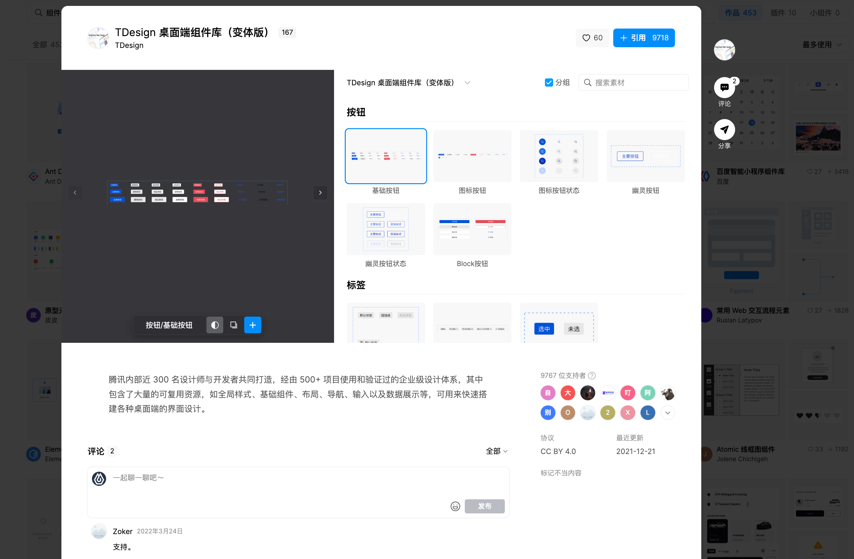The width and height of the screenshot is (854, 559).
Task: Click the blue L supporter avatar
Action: [x=648, y=413]
